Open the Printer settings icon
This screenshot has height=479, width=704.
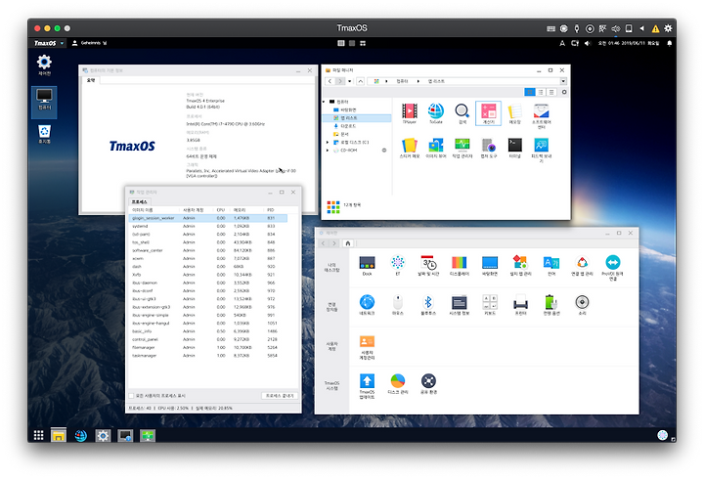[520, 302]
